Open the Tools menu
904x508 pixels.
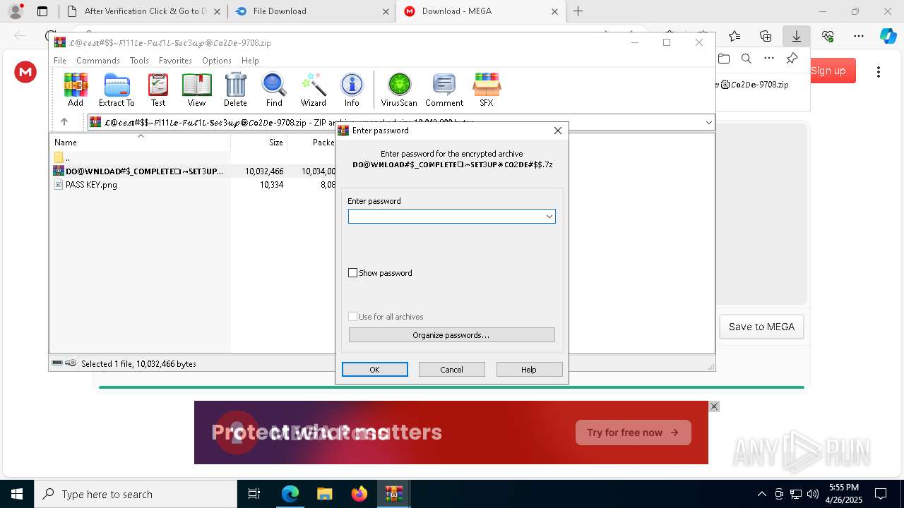(139, 61)
